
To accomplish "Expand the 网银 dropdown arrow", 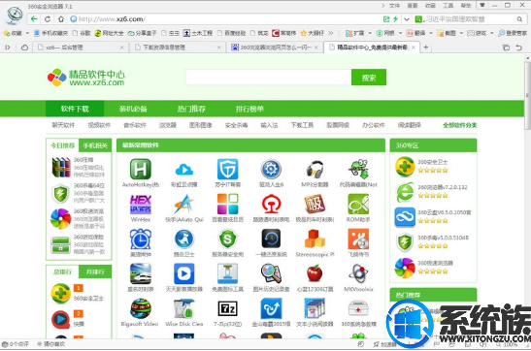I will 400,33.
